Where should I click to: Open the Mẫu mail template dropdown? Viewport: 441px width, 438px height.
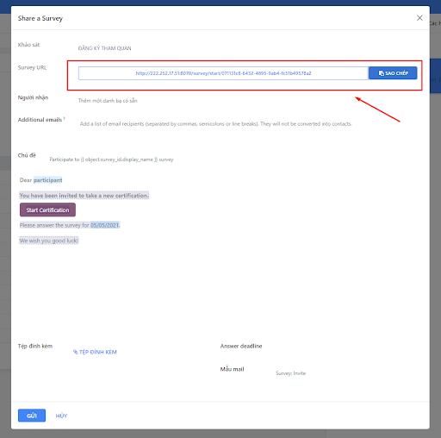pyautogui.click(x=345, y=373)
